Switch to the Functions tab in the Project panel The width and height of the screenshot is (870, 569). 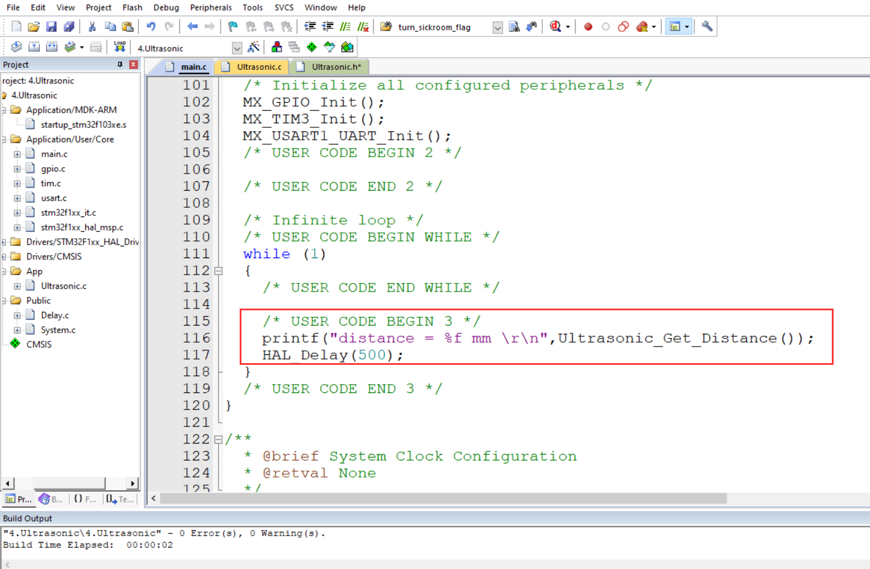[x=85, y=499]
